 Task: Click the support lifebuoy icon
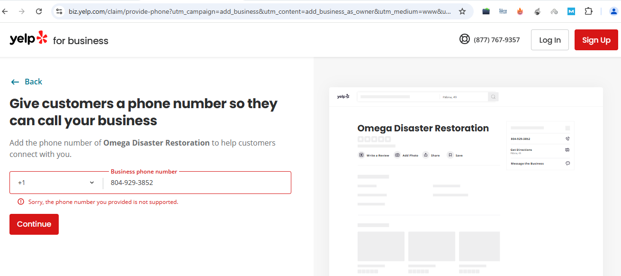pos(464,39)
